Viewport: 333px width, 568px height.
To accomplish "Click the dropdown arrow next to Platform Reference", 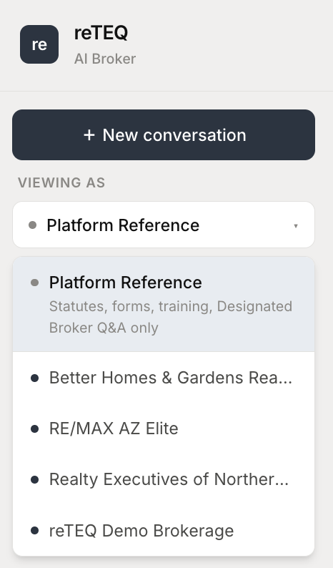I will (296, 225).
